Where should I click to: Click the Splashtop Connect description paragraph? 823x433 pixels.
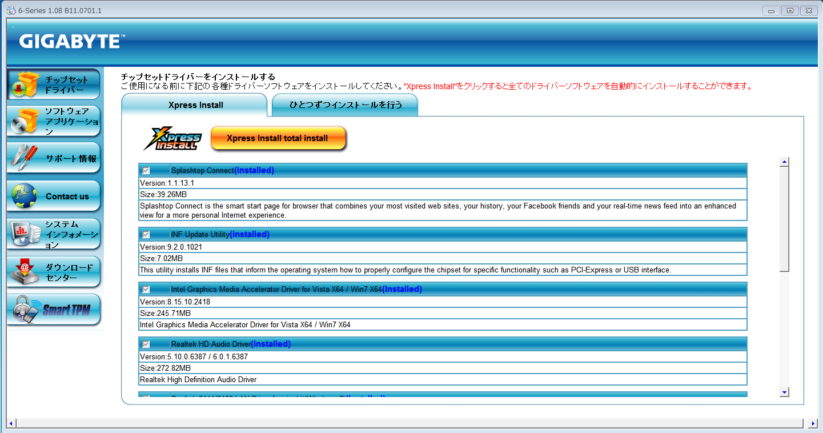(x=438, y=210)
